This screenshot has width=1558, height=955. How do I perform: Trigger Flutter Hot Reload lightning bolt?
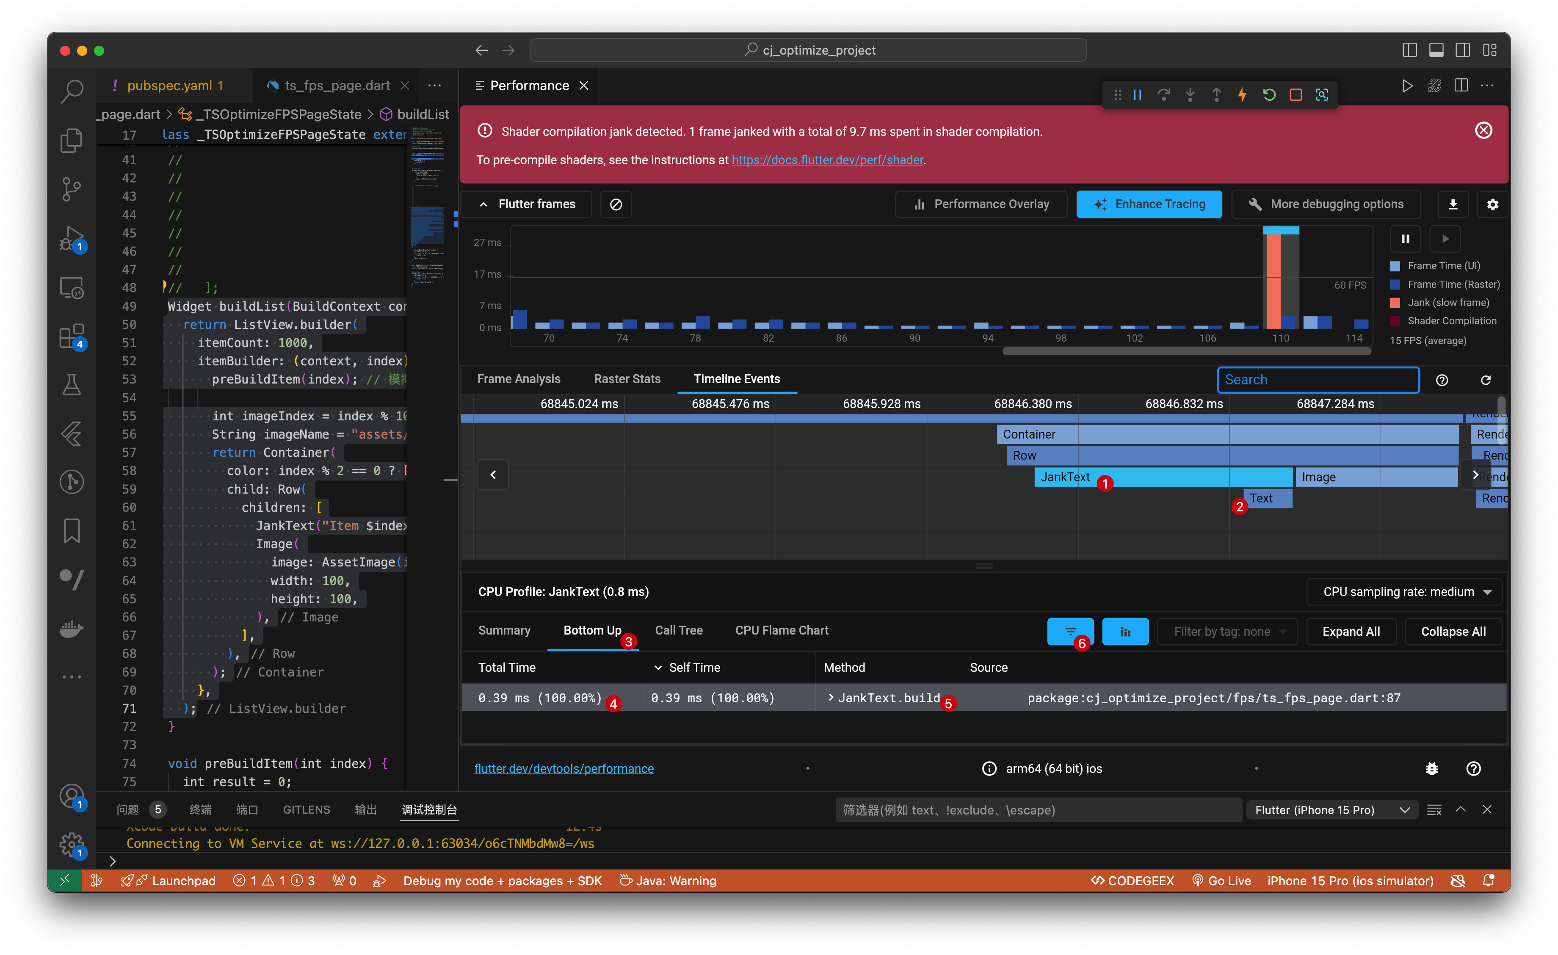tap(1243, 95)
